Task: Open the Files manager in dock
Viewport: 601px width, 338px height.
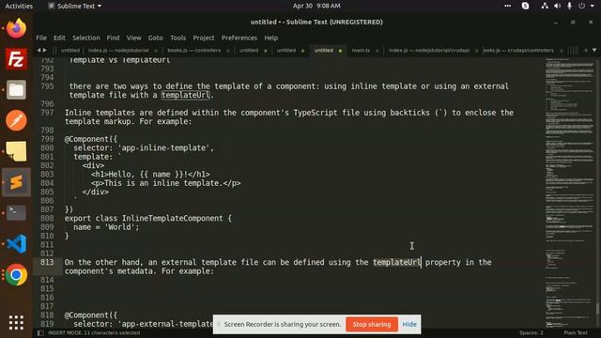Action: pyautogui.click(x=16, y=90)
